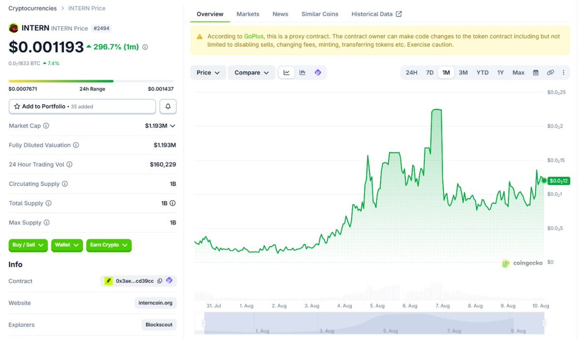Click info icon beside 24 Hour Trading Vol
581x340 pixels.
coord(69,164)
